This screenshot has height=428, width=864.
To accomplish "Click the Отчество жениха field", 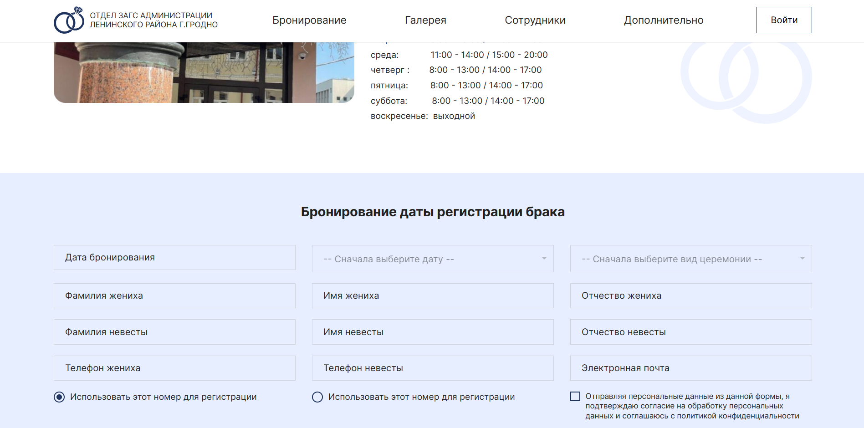I will click(691, 296).
